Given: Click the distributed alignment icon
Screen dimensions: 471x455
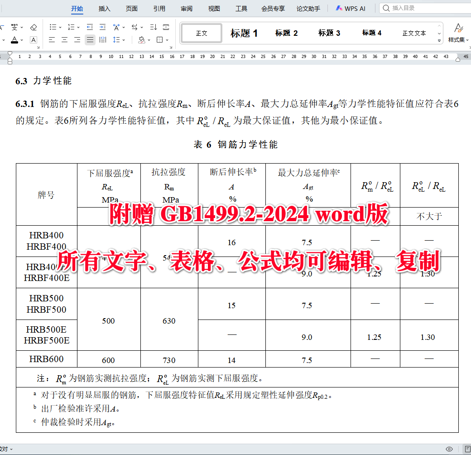Looking at the screenshot, I should [103, 40].
